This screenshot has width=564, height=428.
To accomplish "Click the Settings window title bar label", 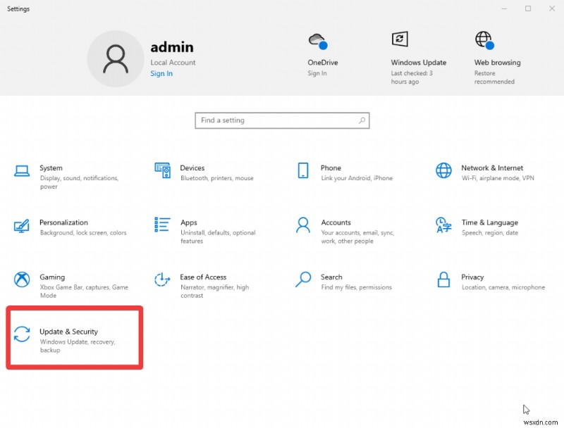I will [x=18, y=8].
